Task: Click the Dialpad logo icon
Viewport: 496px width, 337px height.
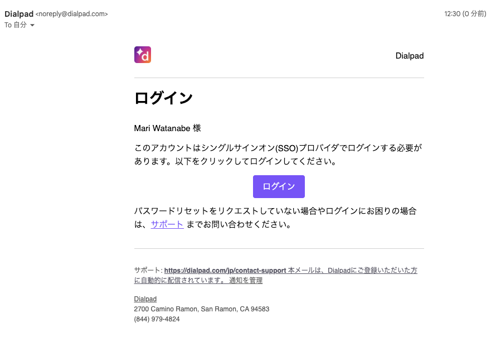Action: [x=142, y=55]
